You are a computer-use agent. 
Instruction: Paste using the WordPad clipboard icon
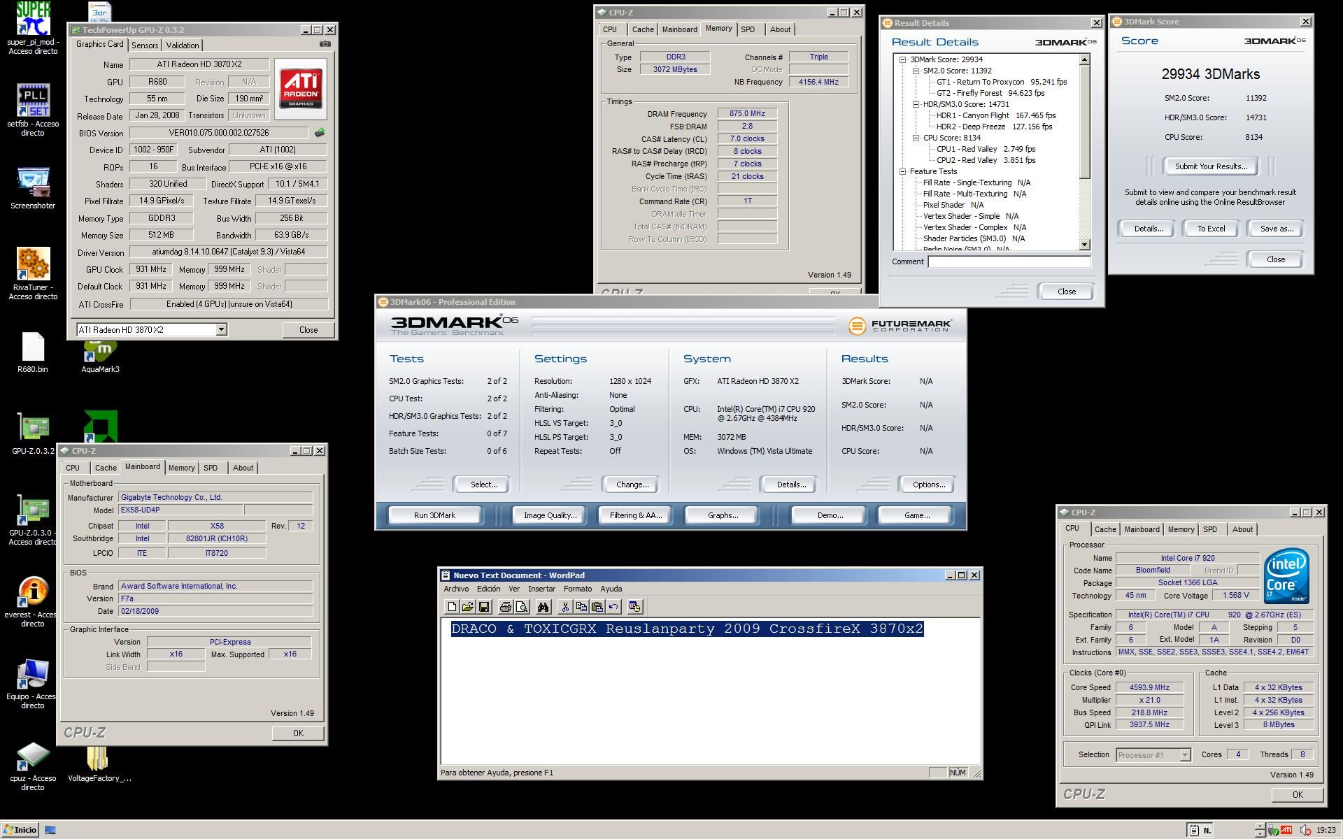coord(597,607)
